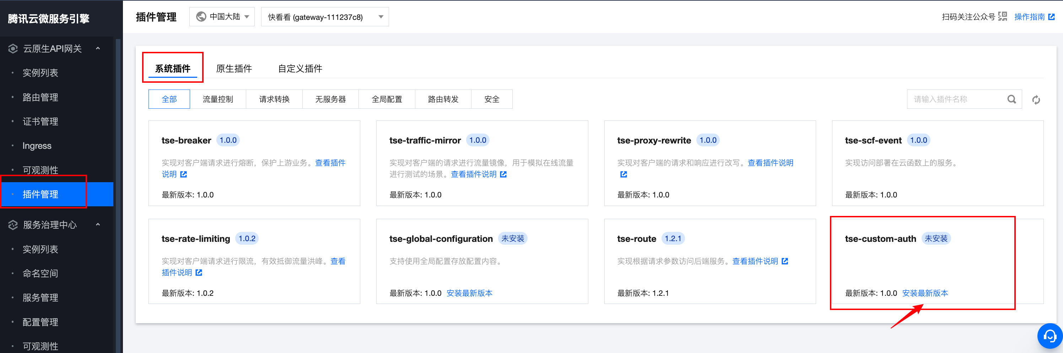Viewport: 1063px width, 353px height.
Task: Click the sidebar vertical scrollbar
Action: pyautogui.click(x=118, y=196)
